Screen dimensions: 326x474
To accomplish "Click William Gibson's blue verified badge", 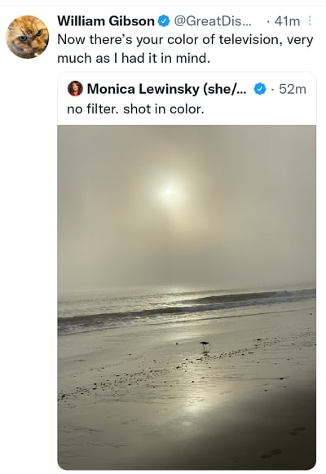I will pos(164,21).
